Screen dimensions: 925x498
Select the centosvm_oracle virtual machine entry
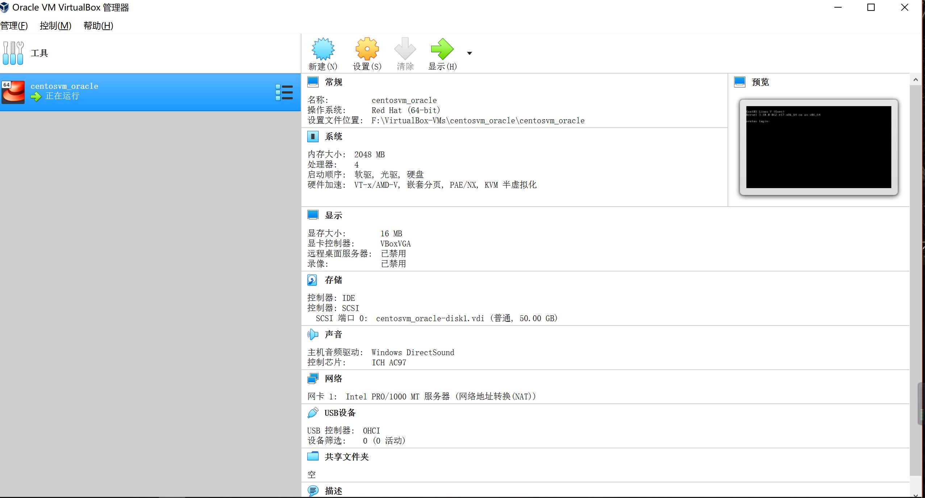(x=109, y=91)
